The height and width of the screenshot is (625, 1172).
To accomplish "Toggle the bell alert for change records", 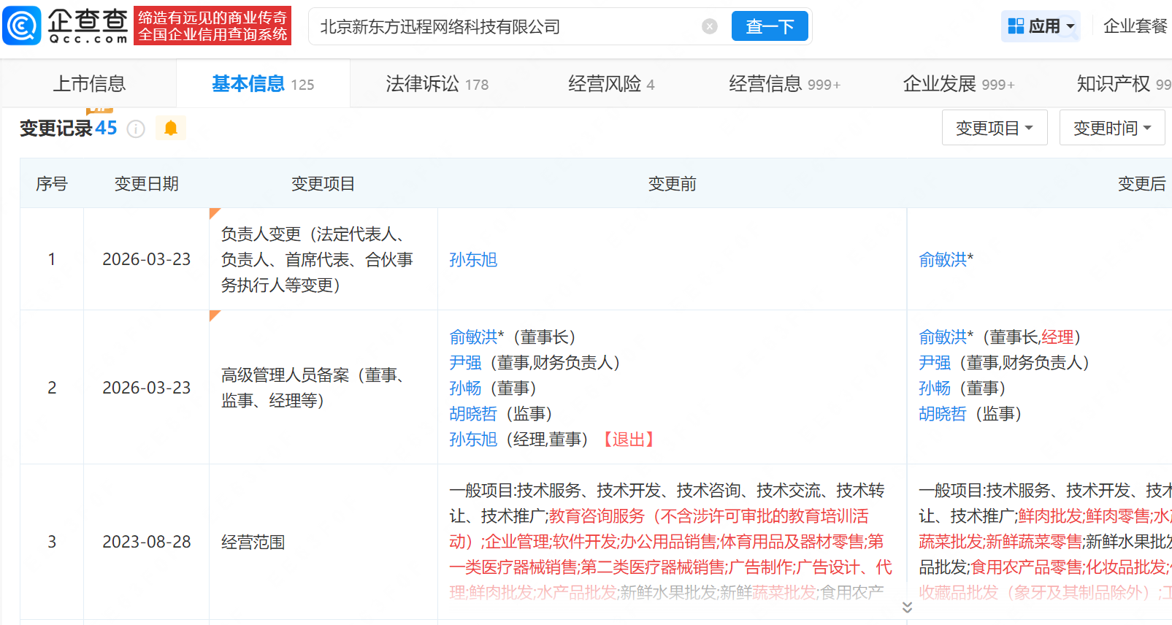I will pos(171,129).
